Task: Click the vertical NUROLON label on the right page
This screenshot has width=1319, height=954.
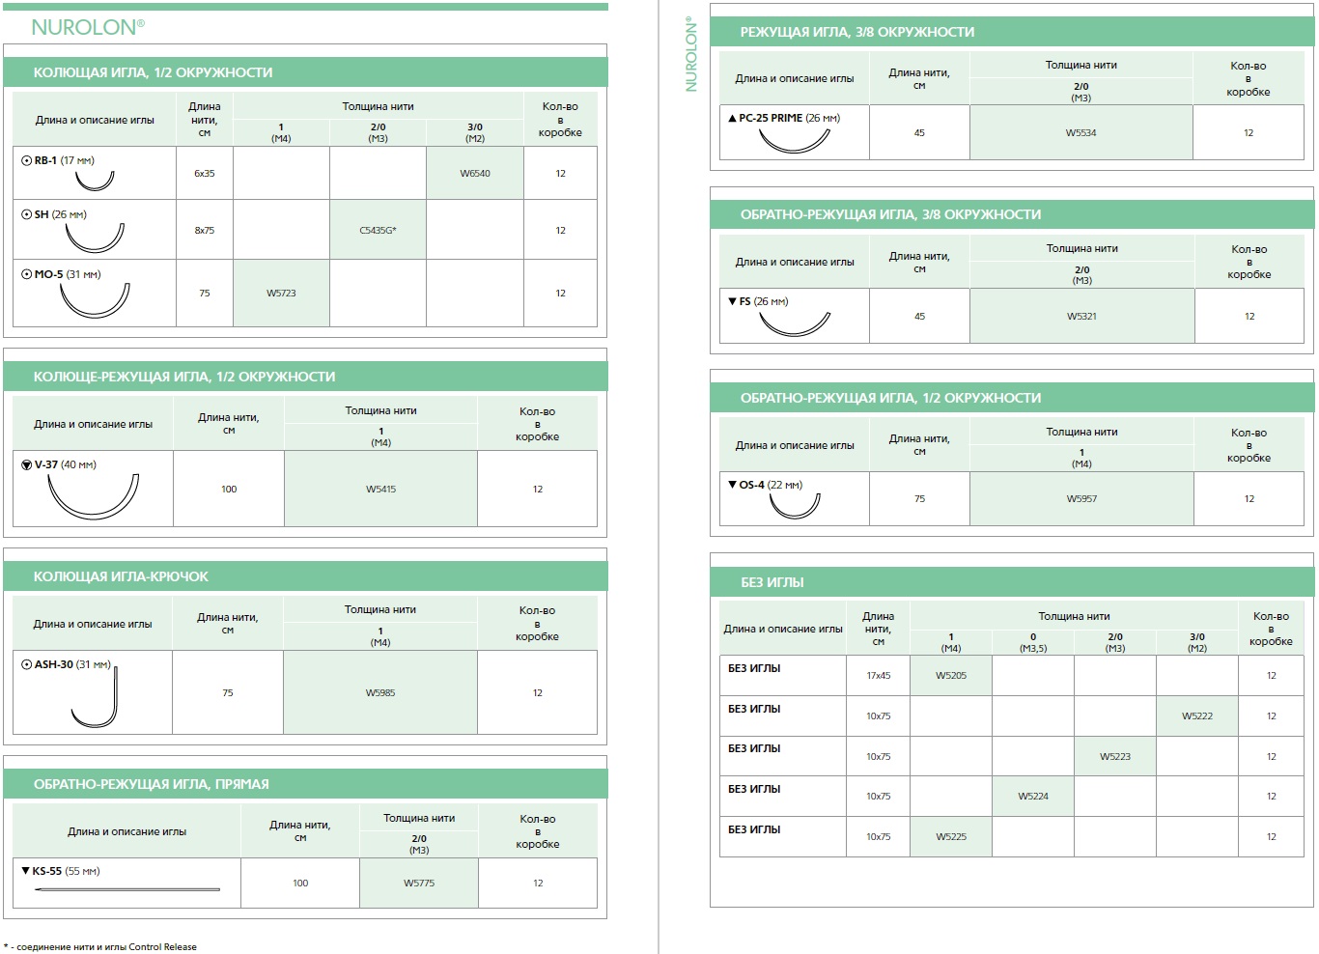Action: (x=690, y=54)
